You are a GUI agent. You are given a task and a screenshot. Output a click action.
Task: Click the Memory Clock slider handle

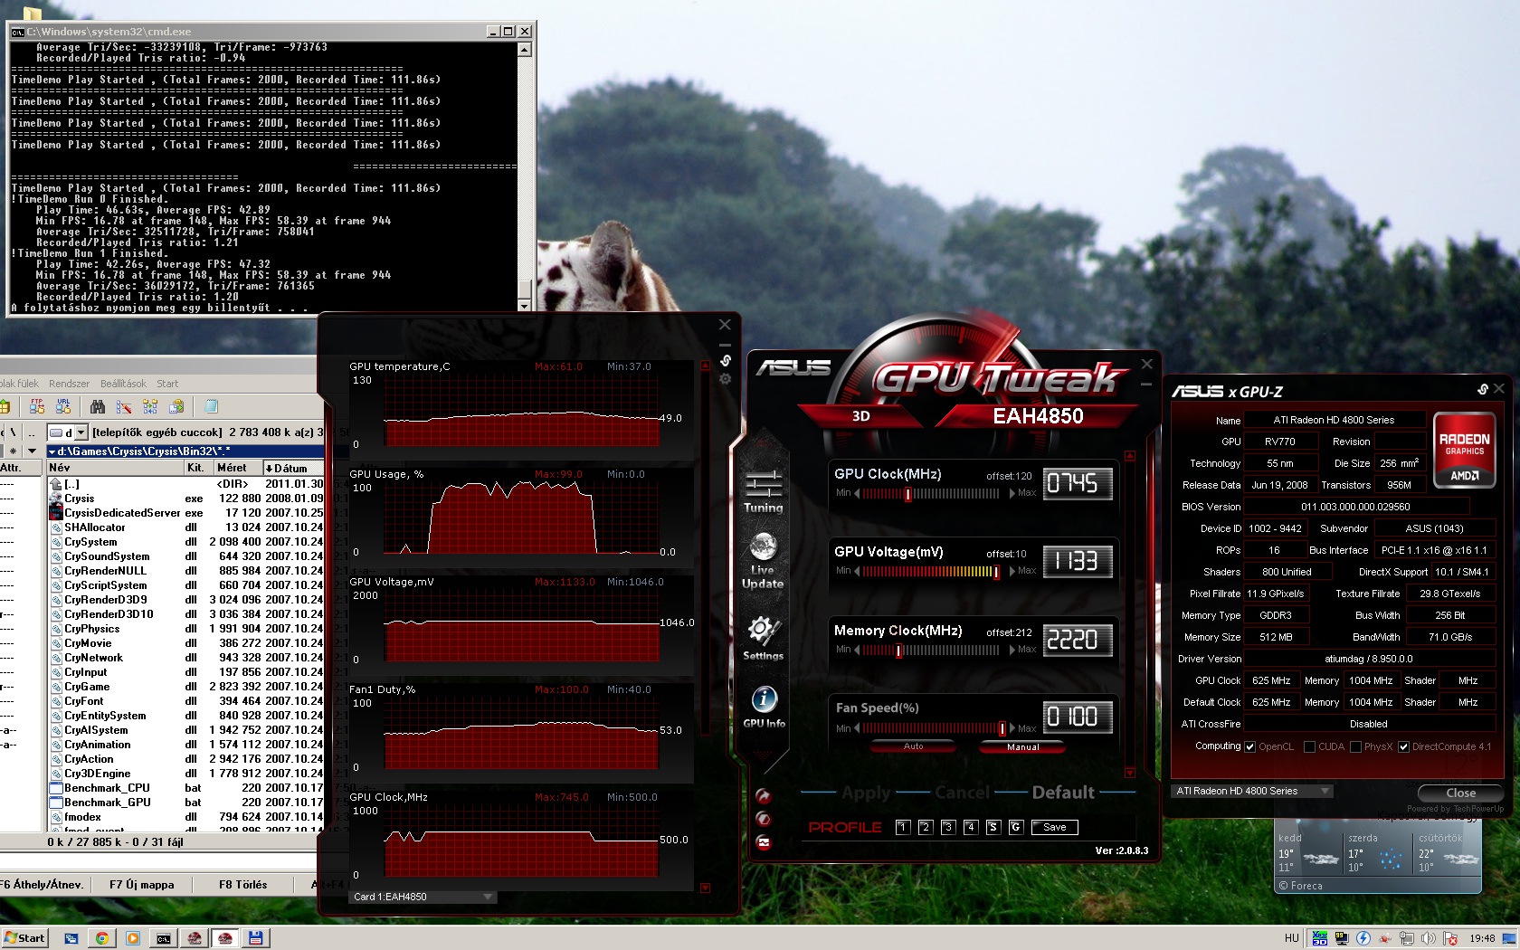pyautogui.click(x=898, y=651)
